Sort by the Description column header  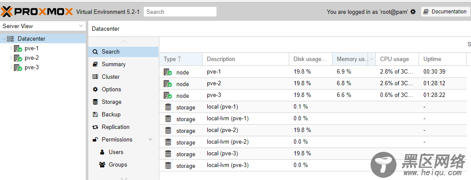[246, 59]
